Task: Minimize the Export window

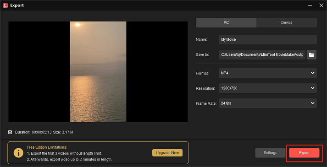Action: [x=310, y=5]
